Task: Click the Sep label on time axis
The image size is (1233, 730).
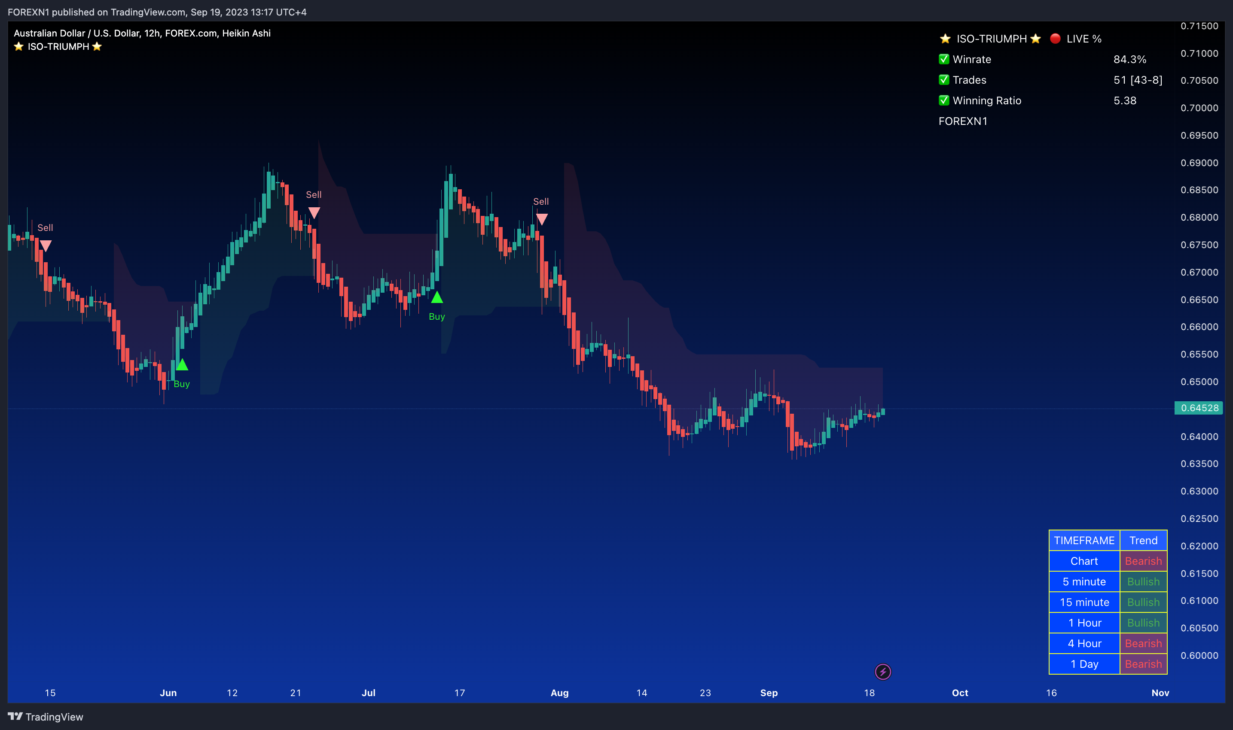Action: pyautogui.click(x=769, y=693)
